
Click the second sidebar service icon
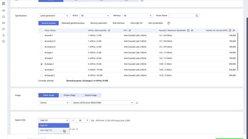(3, 17)
